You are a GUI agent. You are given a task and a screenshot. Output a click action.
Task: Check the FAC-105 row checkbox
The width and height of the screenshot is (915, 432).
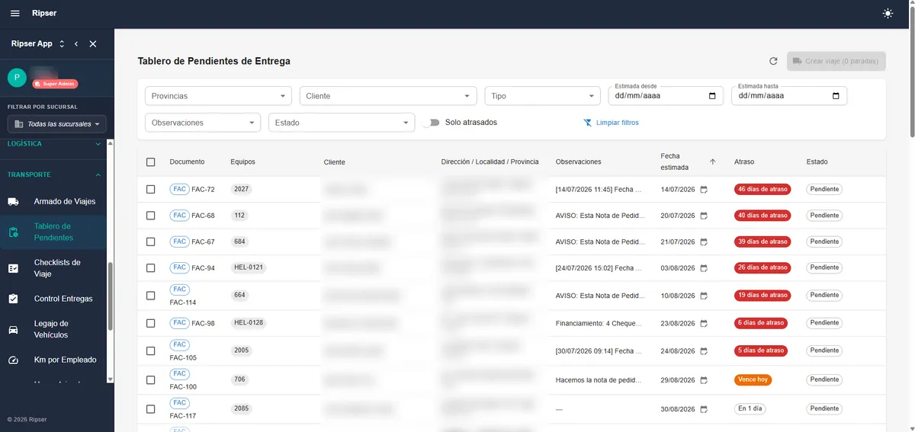pyautogui.click(x=150, y=351)
